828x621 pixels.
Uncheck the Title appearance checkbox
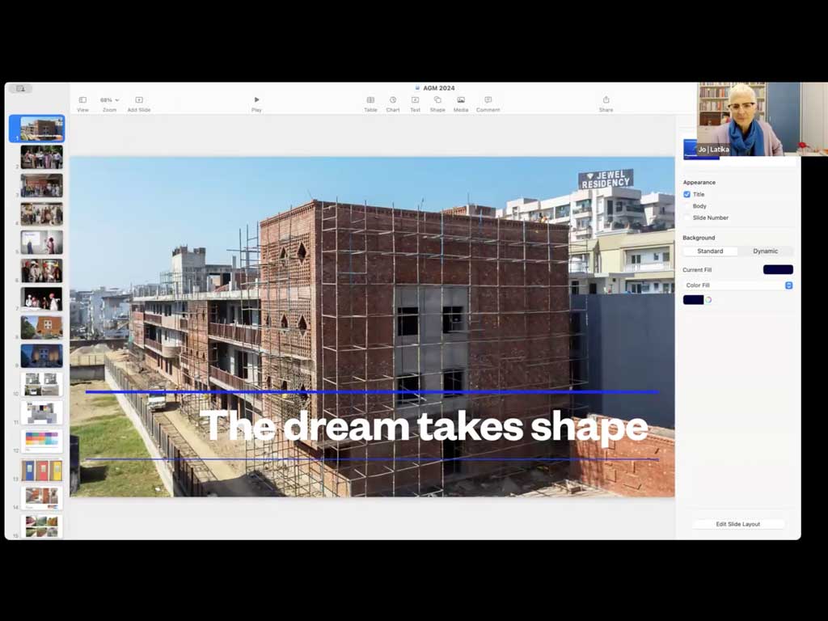[687, 195]
